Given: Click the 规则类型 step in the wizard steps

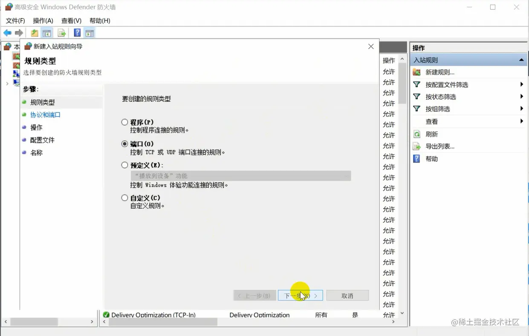Looking at the screenshot, I should pos(43,102).
